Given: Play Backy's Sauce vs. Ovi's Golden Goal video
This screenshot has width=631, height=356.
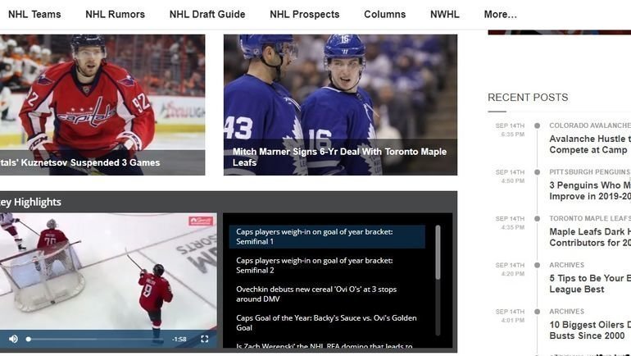Looking at the screenshot, I should (x=327, y=322).
